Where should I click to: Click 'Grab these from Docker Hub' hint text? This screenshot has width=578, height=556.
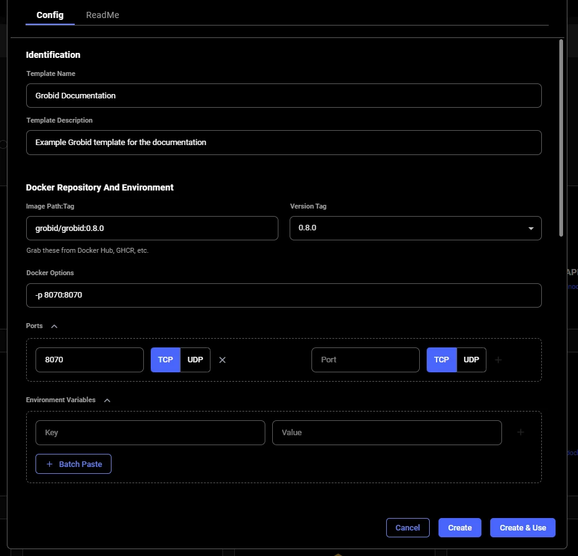coord(87,250)
